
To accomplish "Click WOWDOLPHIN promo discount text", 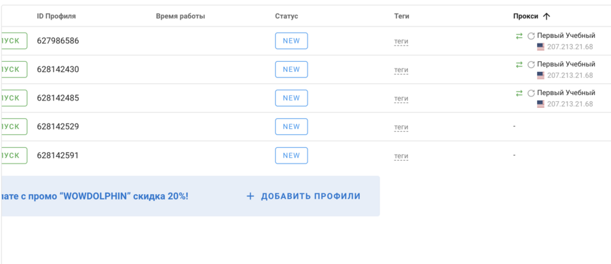I will [x=94, y=196].
